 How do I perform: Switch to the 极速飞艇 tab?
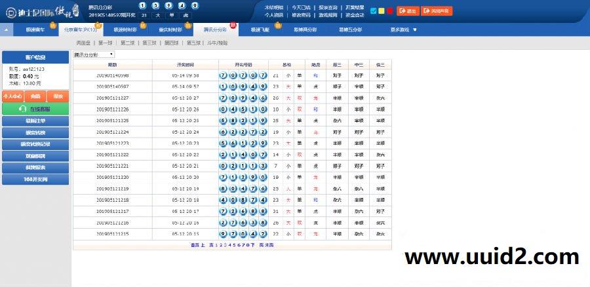click(260, 29)
